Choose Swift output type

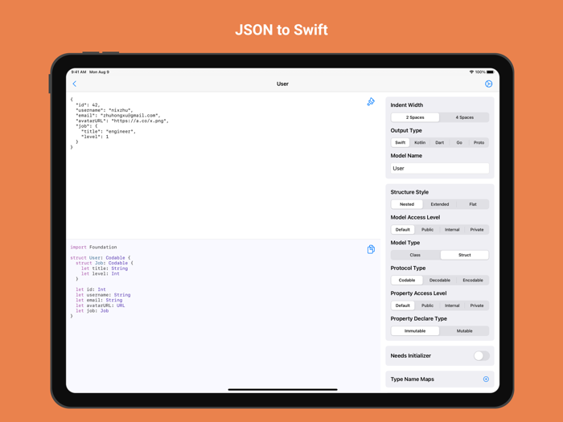pos(401,142)
